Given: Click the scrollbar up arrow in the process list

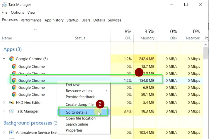Looking at the screenshot, I should (x=205, y=45).
